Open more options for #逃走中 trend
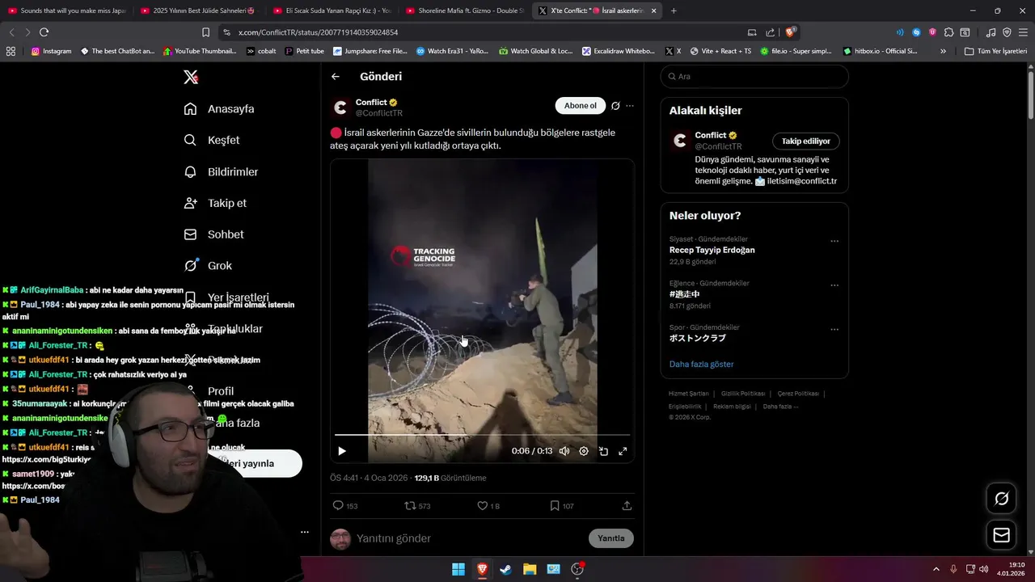The image size is (1035, 582). [x=834, y=285]
